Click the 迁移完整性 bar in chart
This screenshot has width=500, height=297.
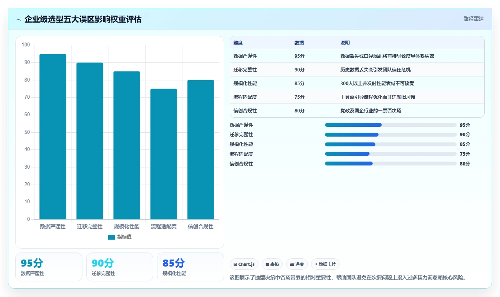click(x=89, y=141)
